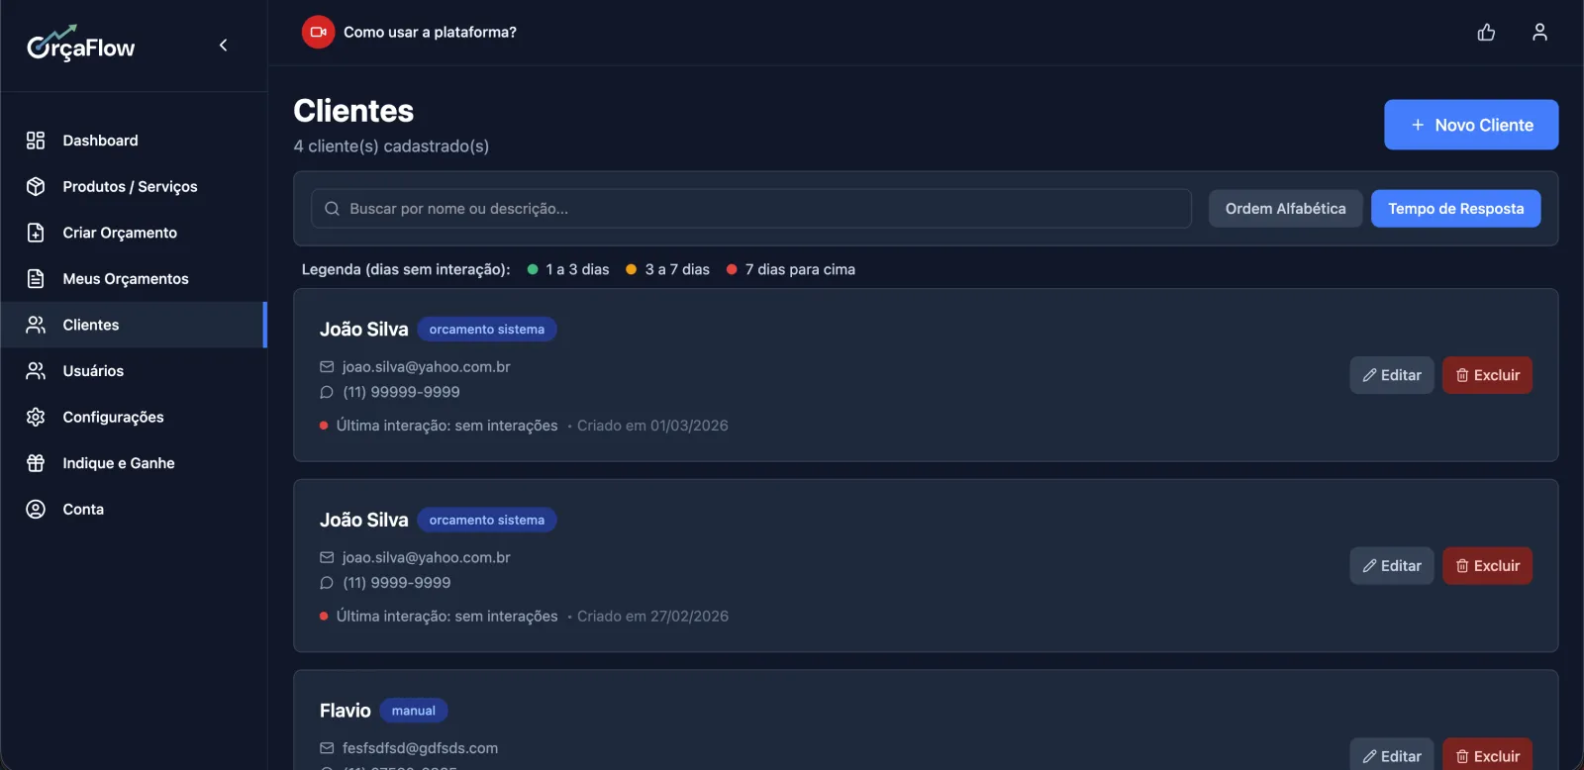Click the email icon for fesfsdfsd@gdfsds.com
Image resolution: width=1584 pixels, height=770 pixels.
[327, 748]
